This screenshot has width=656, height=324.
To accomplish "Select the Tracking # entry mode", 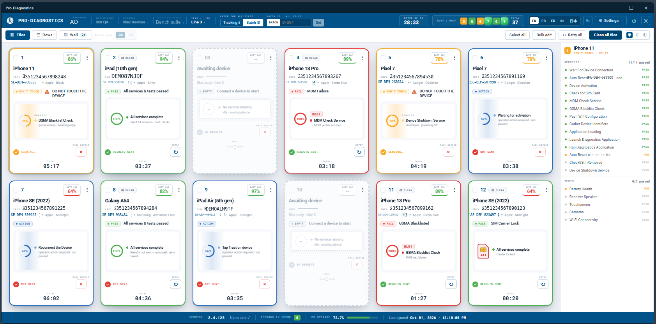I will (x=232, y=23).
